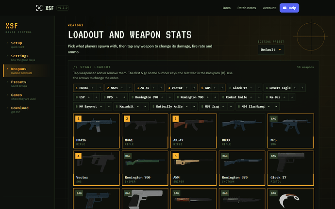Viewport: 335px width, 209px height.
Task: Toggle Remington 870 shotgun card
Action: pos(242,168)
